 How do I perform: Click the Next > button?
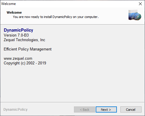coord(106,110)
